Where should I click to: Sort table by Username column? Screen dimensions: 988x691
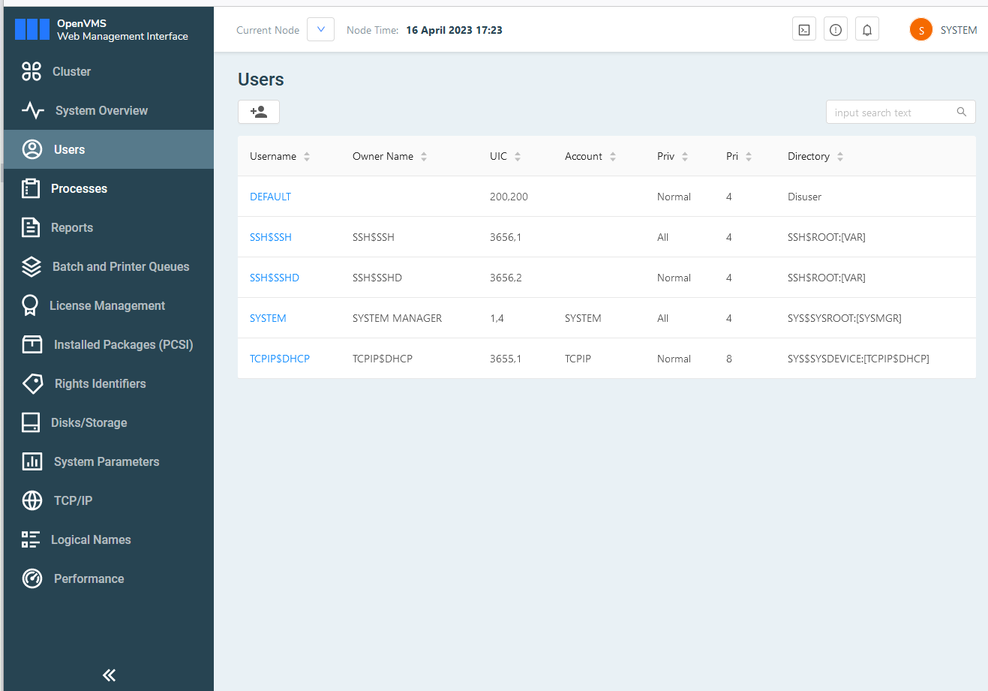click(x=307, y=157)
